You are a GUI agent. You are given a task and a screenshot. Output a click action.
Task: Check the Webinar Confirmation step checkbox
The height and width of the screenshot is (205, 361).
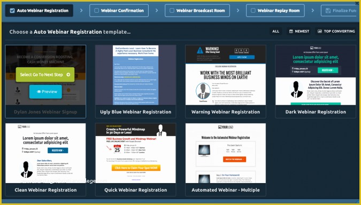(97, 11)
